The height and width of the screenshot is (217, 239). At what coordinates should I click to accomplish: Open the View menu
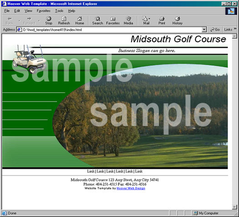coord(28,11)
